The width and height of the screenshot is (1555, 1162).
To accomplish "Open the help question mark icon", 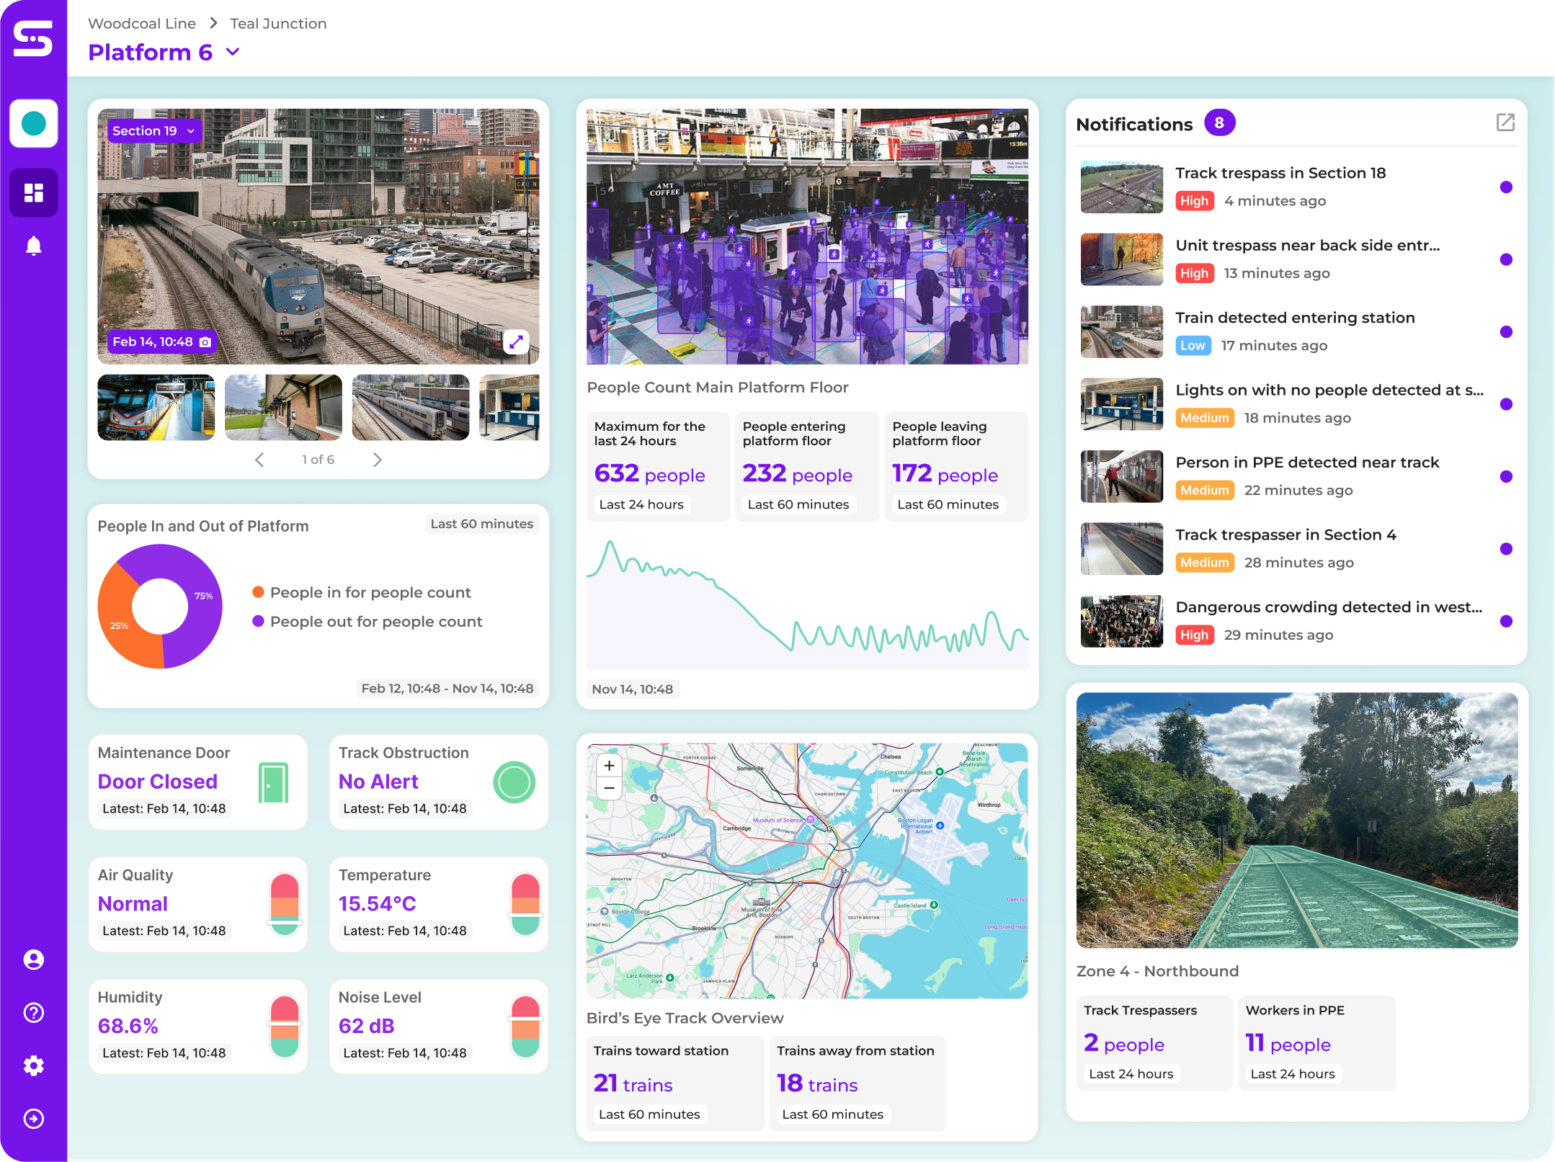I will (33, 1013).
